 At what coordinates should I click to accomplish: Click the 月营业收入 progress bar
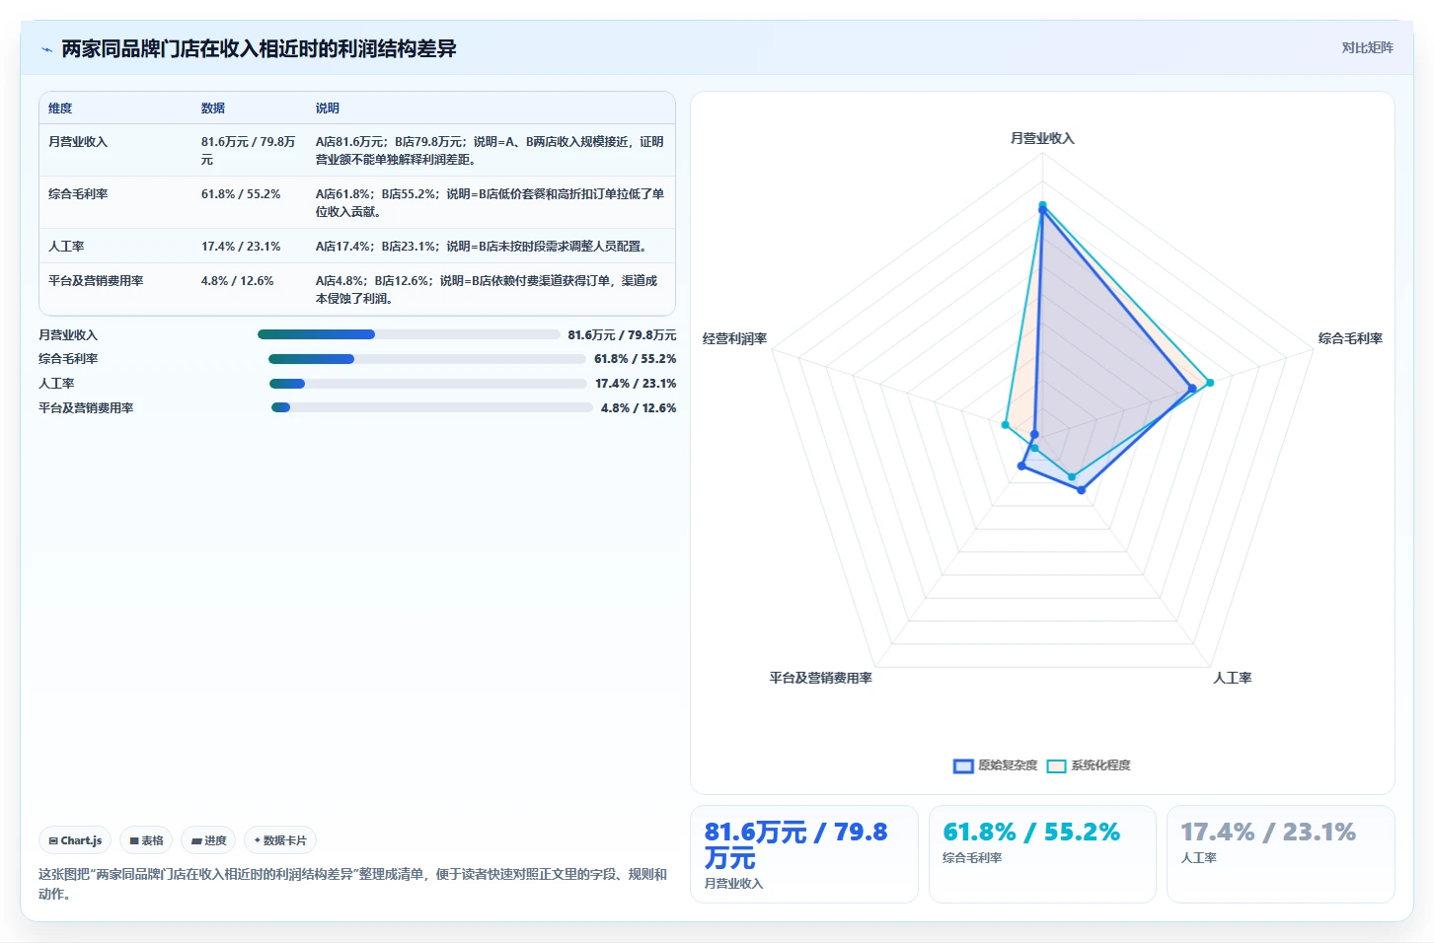coord(409,334)
